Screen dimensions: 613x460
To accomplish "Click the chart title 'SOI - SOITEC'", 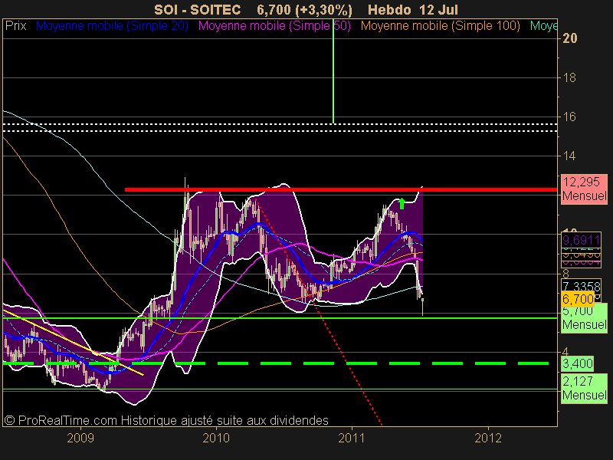I will click(198, 9).
